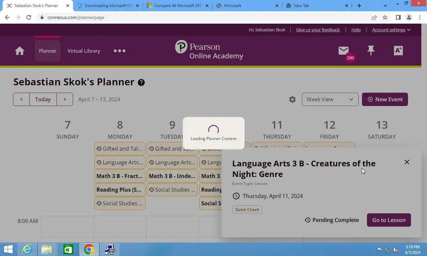Open Chrome side panel icon

tap(398, 17)
